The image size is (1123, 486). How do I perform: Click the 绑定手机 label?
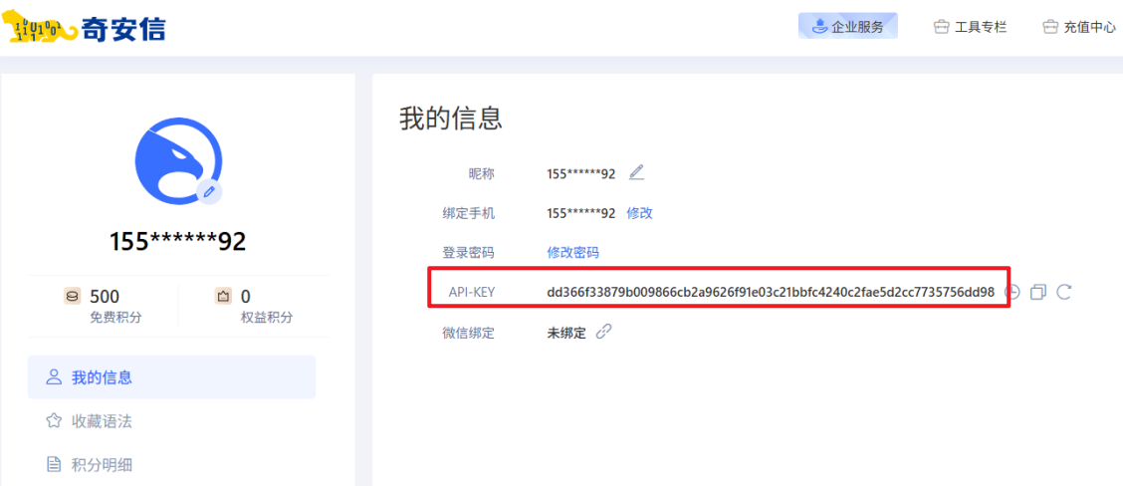(x=468, y=213)
